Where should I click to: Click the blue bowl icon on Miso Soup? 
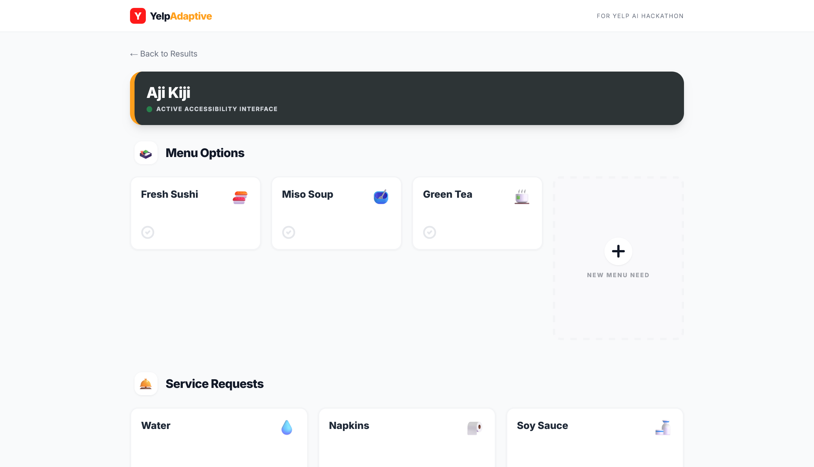[x=381, y=197]
